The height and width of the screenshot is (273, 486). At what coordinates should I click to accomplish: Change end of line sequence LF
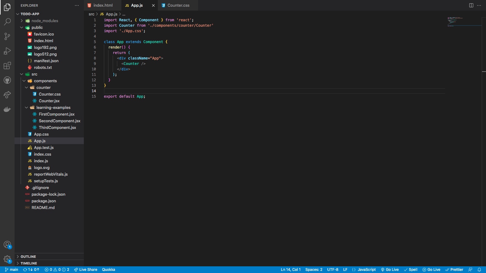click(345, 270)
